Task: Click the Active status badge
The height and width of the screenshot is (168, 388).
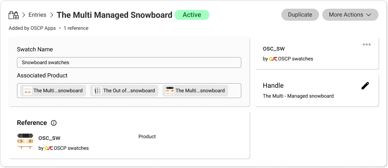Action: coord(192,15)
